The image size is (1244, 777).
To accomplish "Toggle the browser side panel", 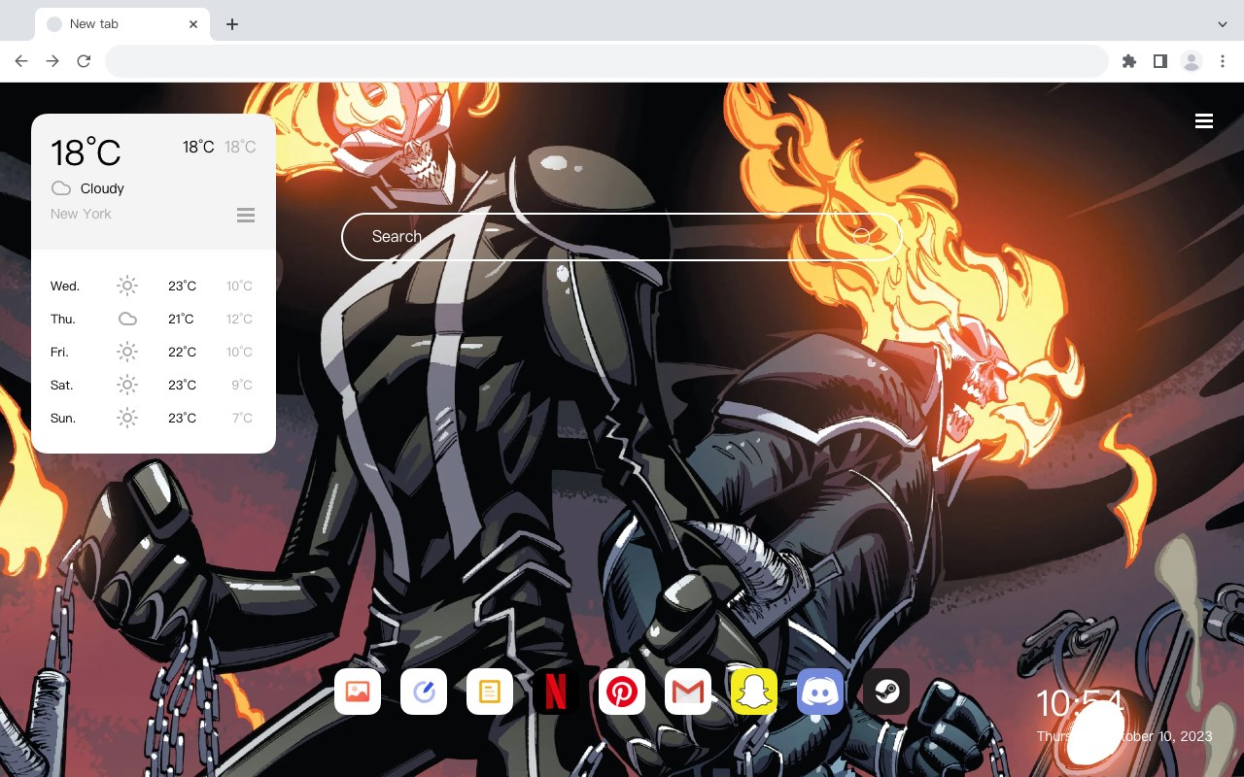I will (x=1159, y=61).
